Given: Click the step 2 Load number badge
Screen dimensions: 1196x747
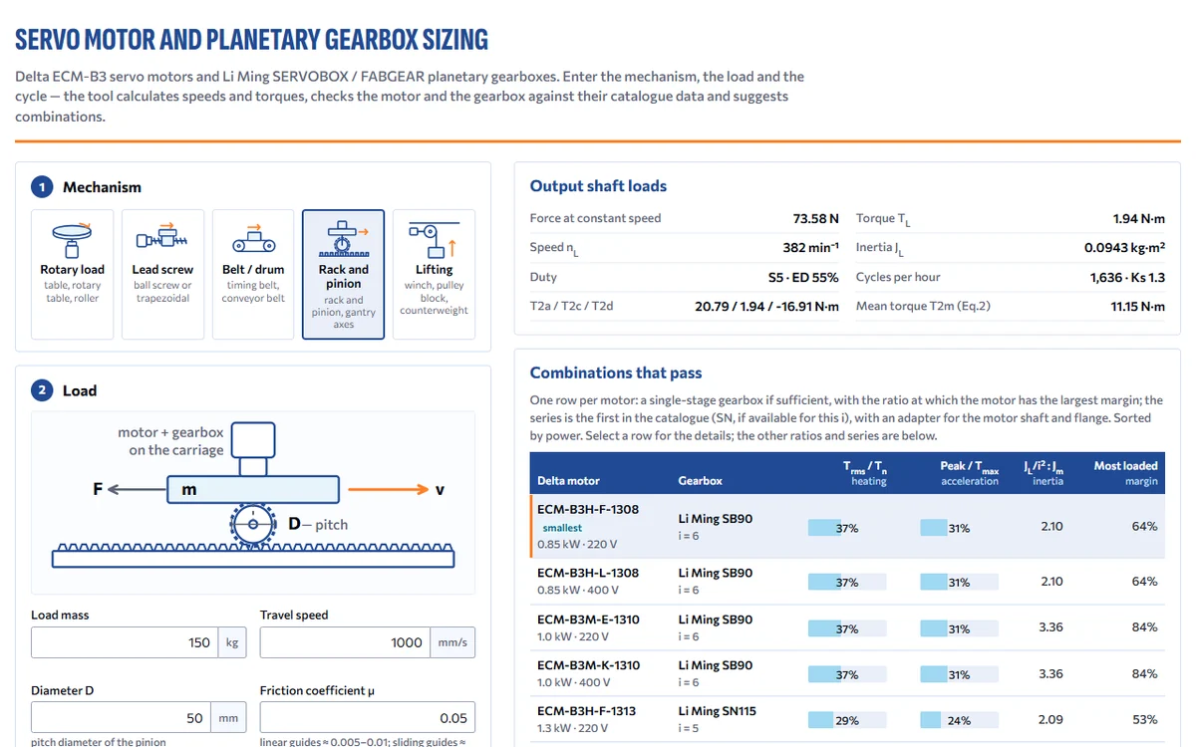Looking at the screenshot, I should pos(42,390).
